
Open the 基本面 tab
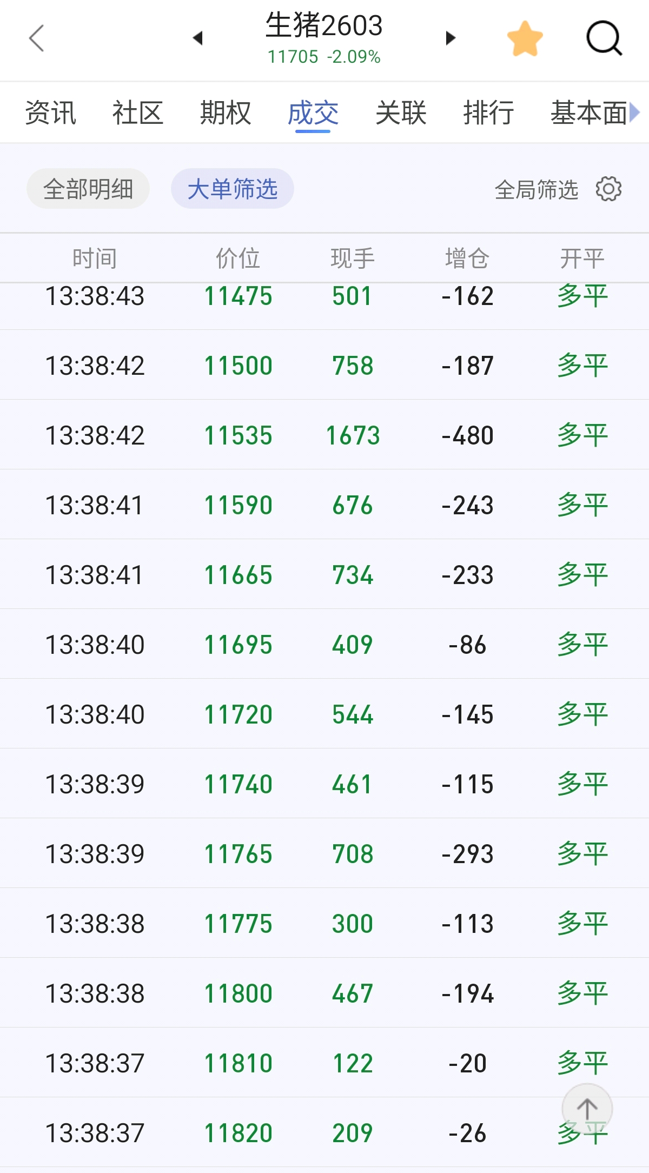coord(589,113)
